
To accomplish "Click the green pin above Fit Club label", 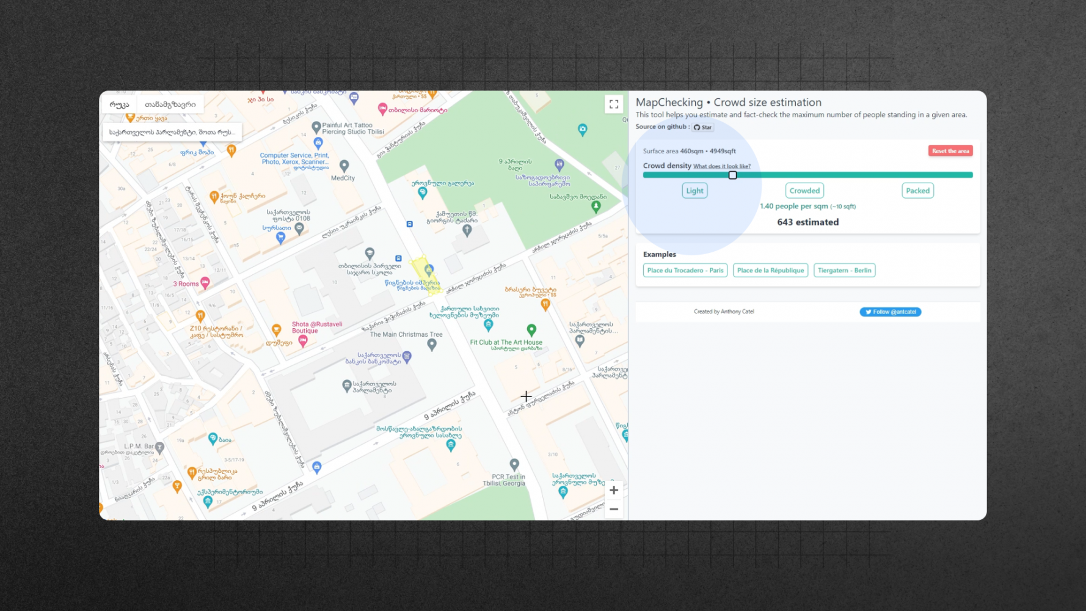I will [x=531, y=330].
